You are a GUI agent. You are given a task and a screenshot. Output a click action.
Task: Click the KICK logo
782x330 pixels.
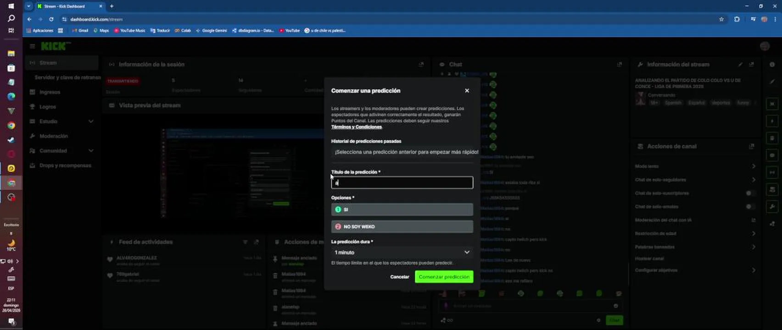point(56,46)
